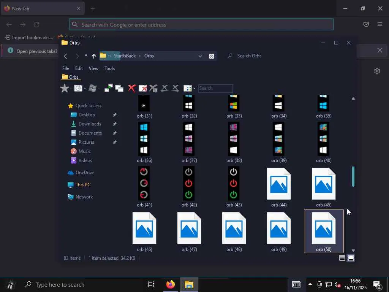Image resolution: width=389 pixels, height=292 pixels.
Task: Click the scroll down arrow in file list
Action: tap(353, 251)
